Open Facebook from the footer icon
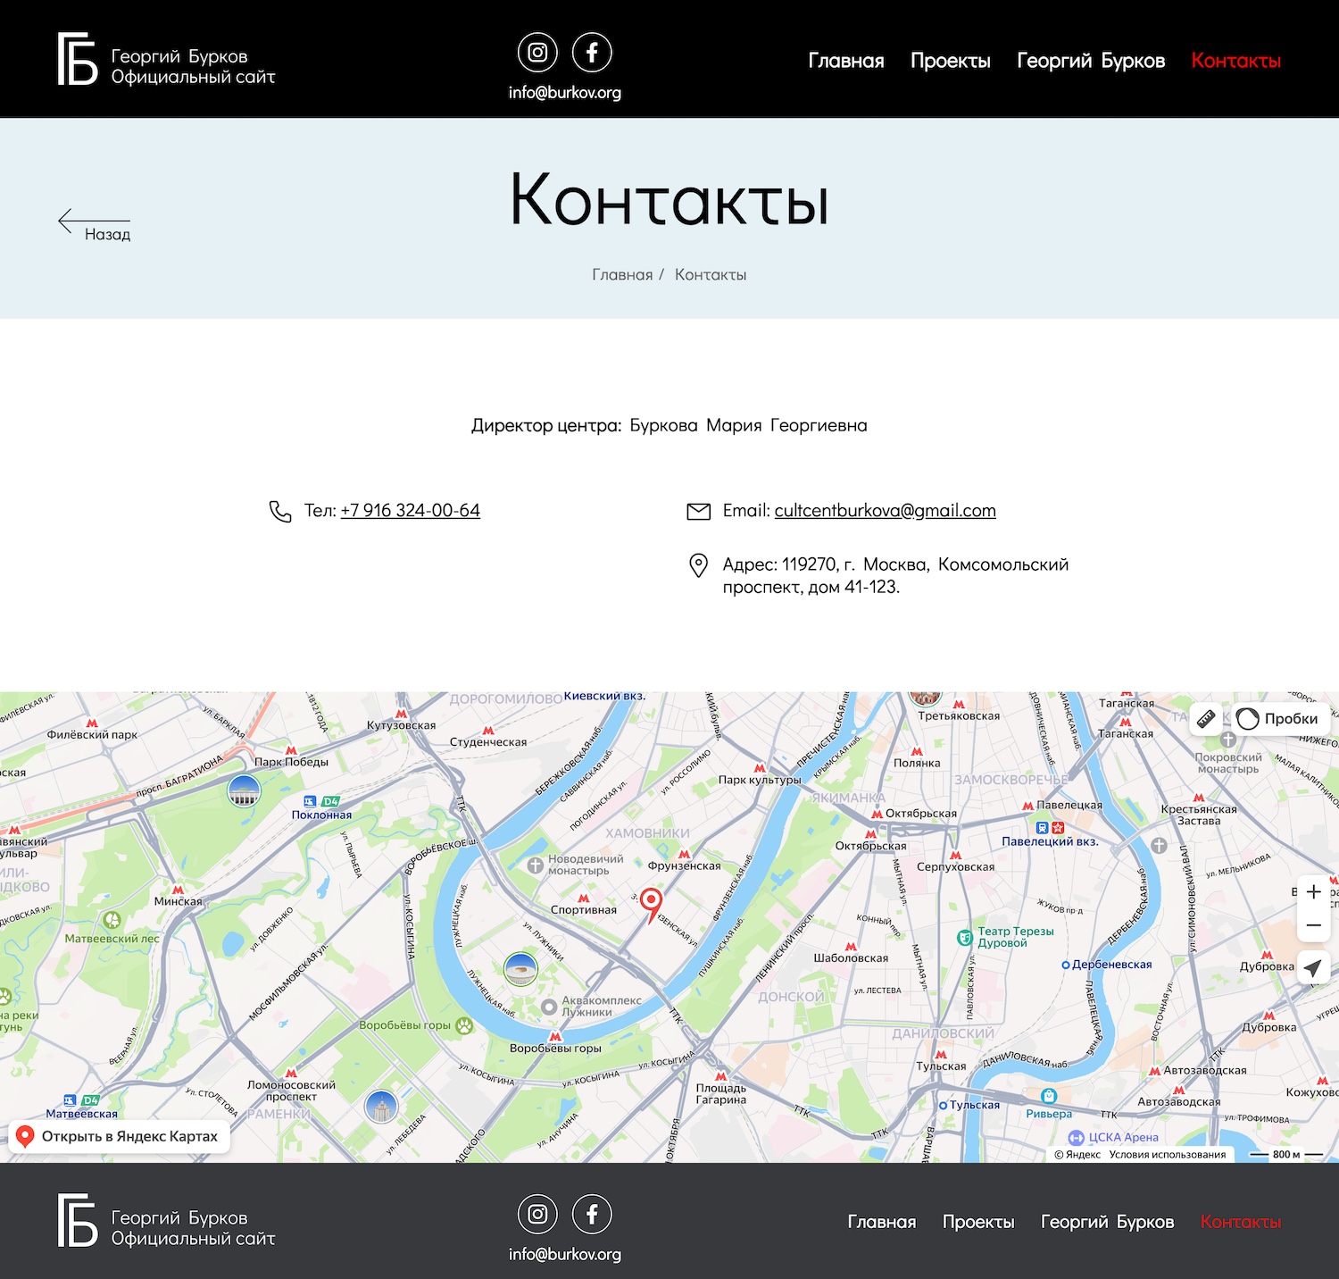This screenshot has height=1279, width=1339. (x=592, y=1215)
